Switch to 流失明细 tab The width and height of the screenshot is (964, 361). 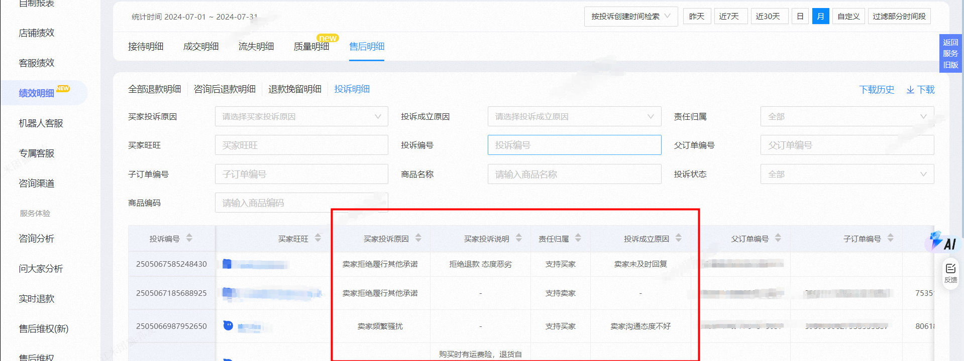click(x=256, y=47)
